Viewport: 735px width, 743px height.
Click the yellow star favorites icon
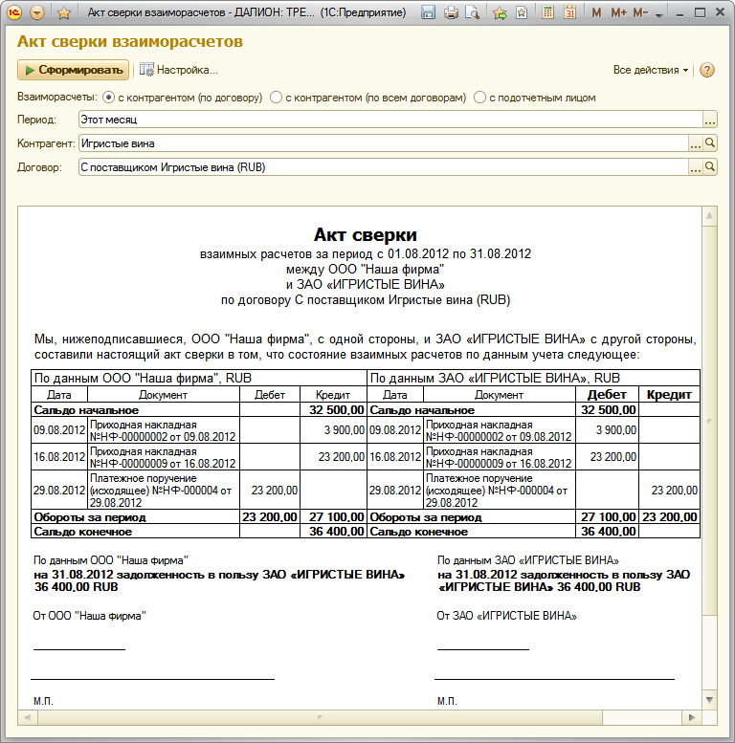tap(63, 12)
